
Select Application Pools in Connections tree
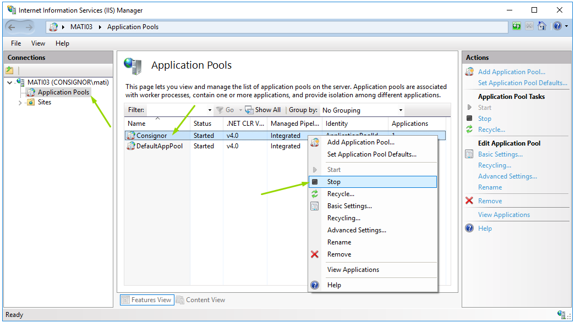tap(63, 92)
